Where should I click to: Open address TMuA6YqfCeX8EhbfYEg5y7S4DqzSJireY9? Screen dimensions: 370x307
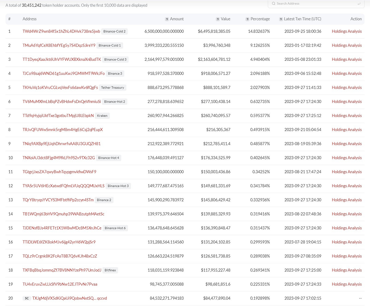click(59, 45)
